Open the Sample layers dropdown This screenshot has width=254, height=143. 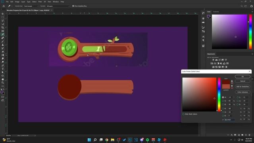tap(58, 6)
